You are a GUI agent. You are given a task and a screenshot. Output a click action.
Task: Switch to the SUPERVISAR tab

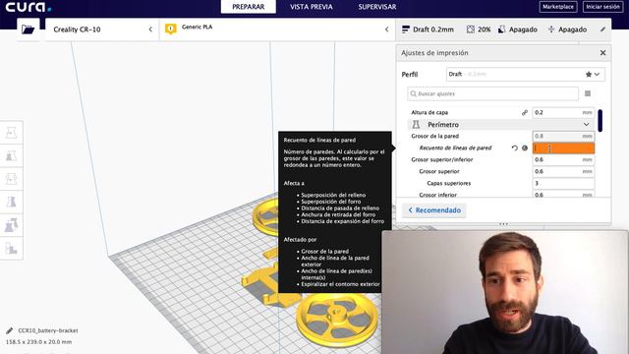377,7
